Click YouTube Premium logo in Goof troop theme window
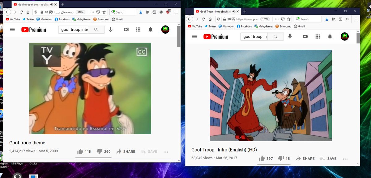Viewport: 371px width, 178px height. (x=34, y=30)
